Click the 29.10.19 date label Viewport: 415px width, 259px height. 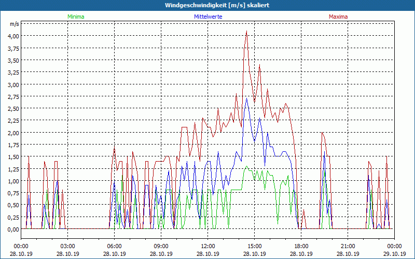[x=394, y=254]
